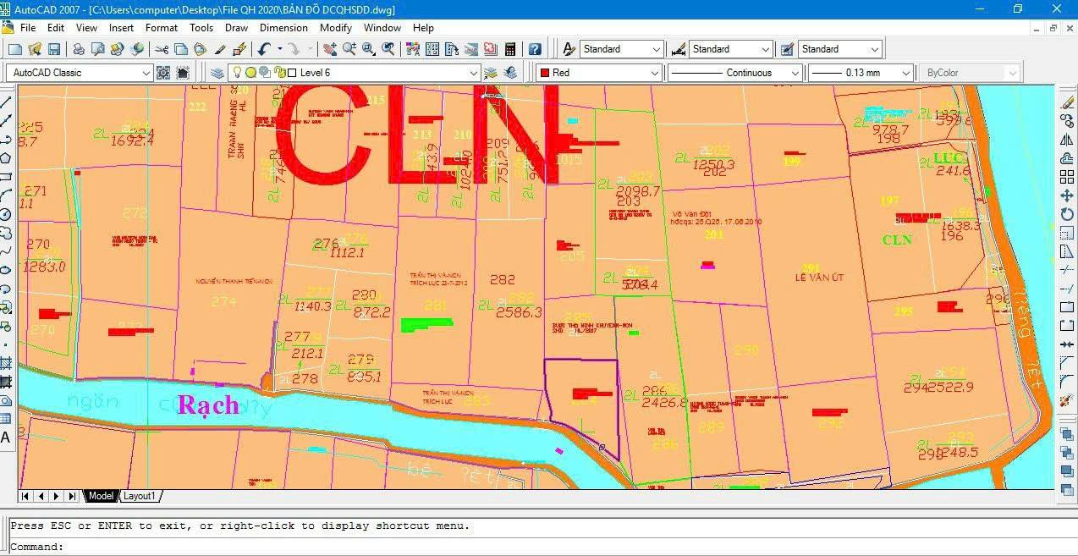
Task: Open the QuickCalc calculator icon
Action: (x=510, y=50)
